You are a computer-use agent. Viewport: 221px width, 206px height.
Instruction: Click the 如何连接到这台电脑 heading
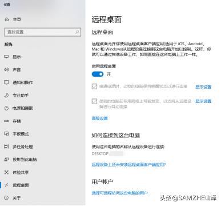point(116,136)
